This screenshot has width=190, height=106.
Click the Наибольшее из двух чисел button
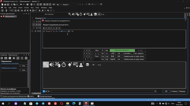click(134, 59)
